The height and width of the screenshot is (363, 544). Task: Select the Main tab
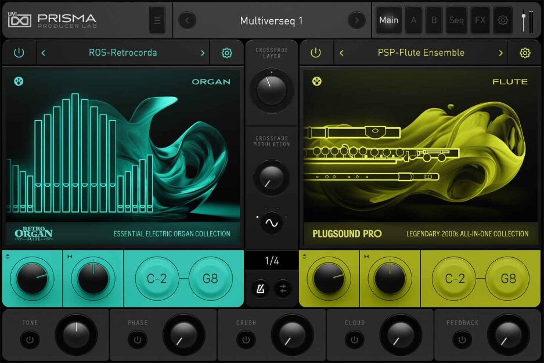tap(388, 20)
